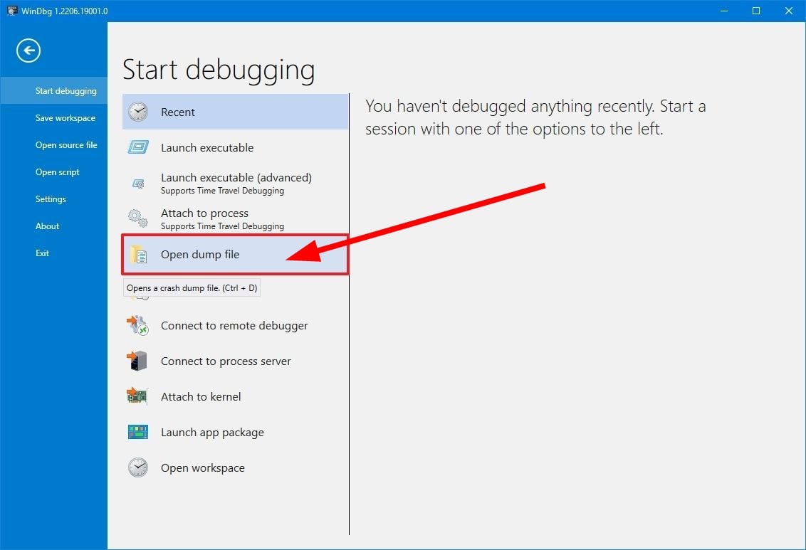Screen dimensions: 806x550
Task: Choose Launch executable
Action: pyautogui.click(x=236, y=147)
